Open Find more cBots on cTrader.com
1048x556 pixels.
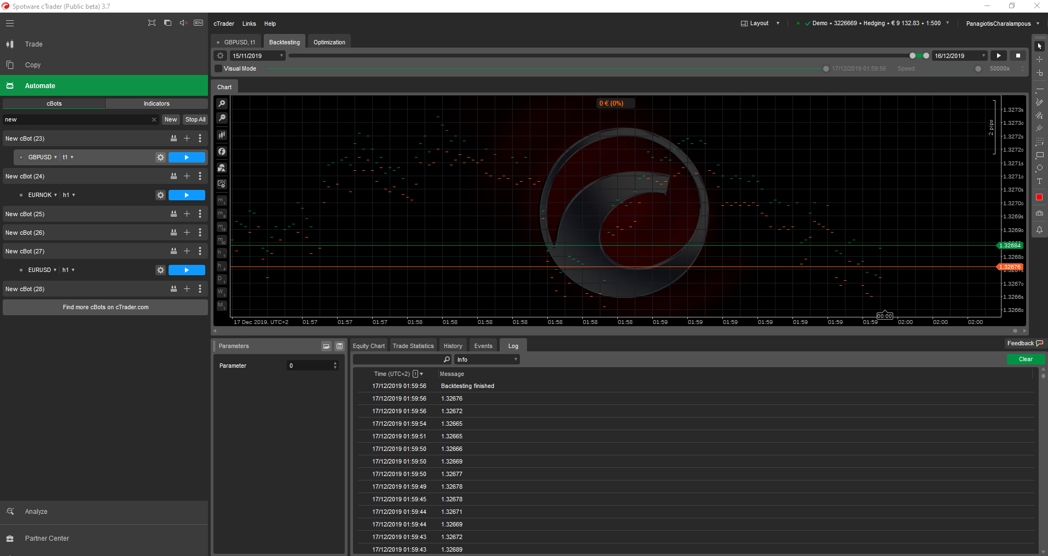tap(106, 307)
